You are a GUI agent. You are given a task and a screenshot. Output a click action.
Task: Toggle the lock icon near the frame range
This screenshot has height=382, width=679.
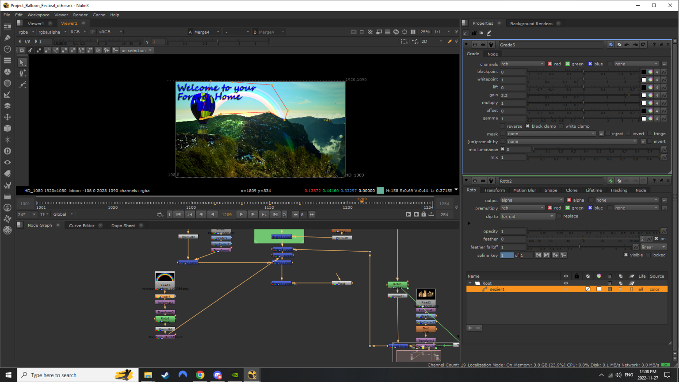[x=423, y=214]
